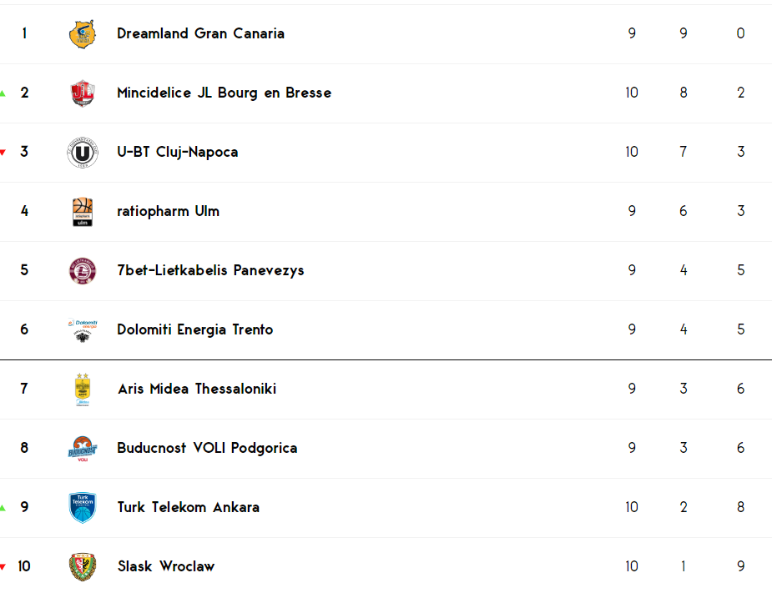Select the ratiopharm Ulm basketball logo
772x593 pixels.
point(83,212)
